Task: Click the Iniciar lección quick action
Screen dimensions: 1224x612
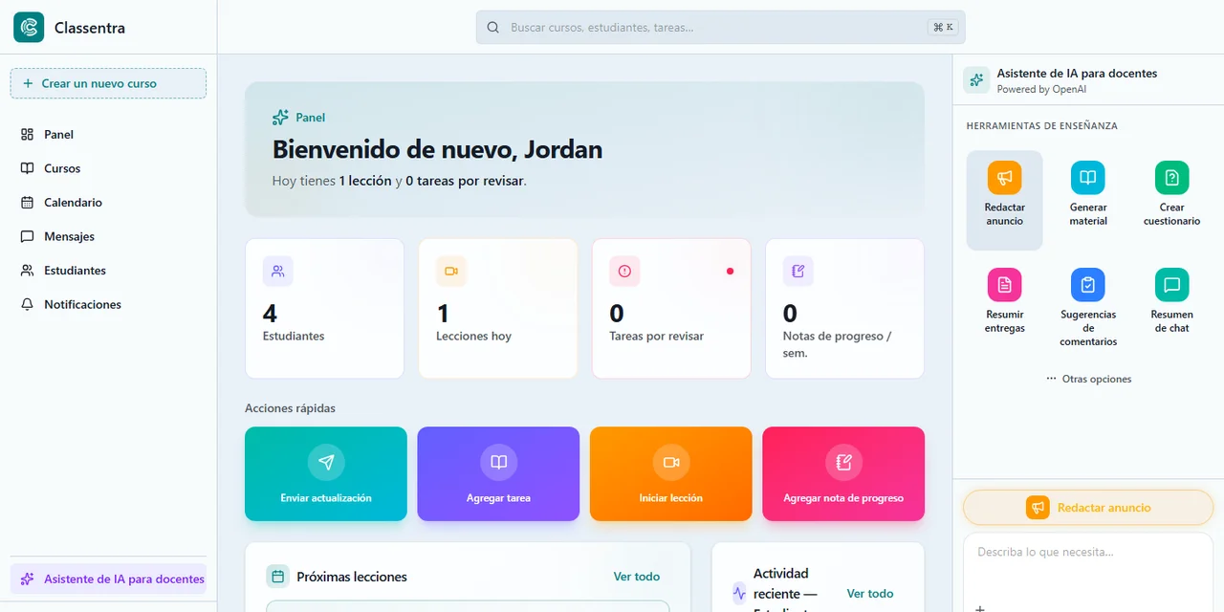Action: (671, 473)
